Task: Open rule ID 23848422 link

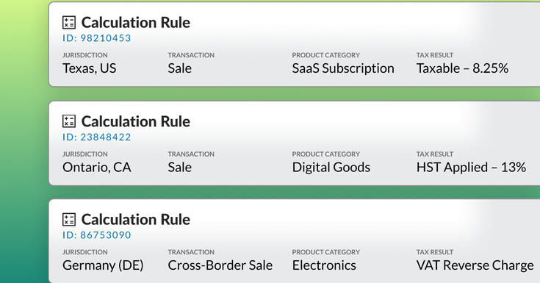Action: pyautogui.click(x=97, y=137)
